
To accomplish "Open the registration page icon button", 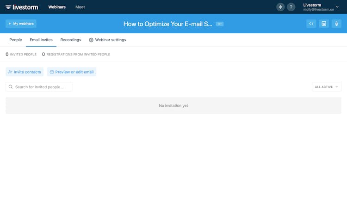I will point(324,24).
